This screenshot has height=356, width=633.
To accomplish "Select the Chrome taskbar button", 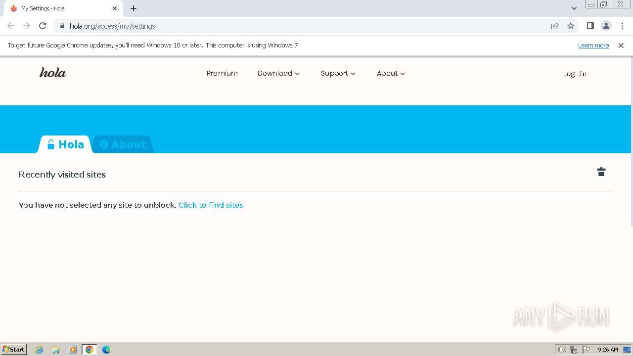I will [90, 350].
